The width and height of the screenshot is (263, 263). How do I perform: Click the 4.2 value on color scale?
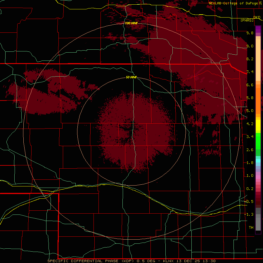[250, 124]
